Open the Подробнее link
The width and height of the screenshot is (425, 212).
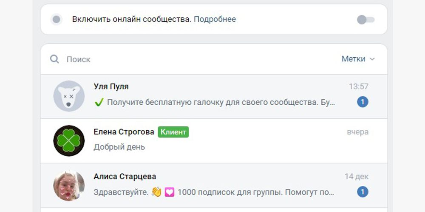coord(215,19)
